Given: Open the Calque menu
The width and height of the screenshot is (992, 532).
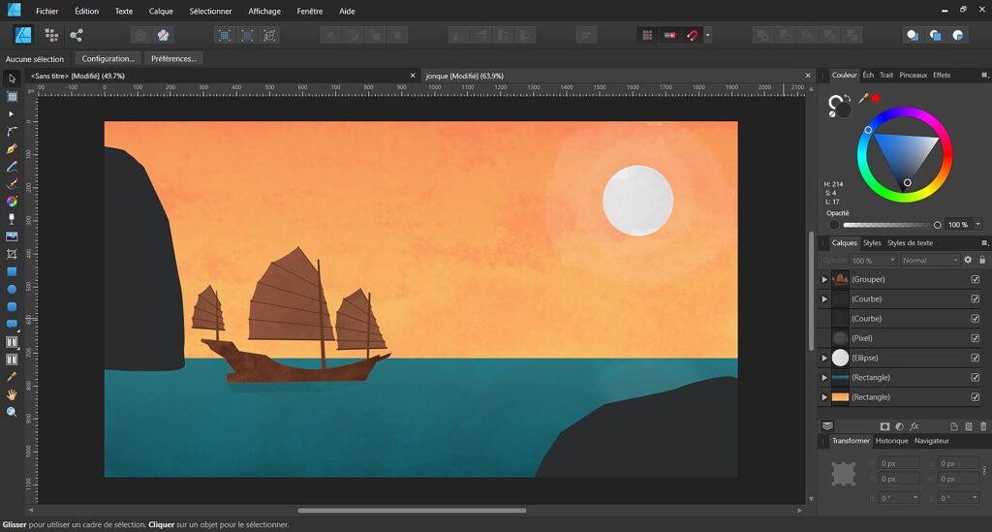Looking at the screenshot, I should [x=160, y=12].
